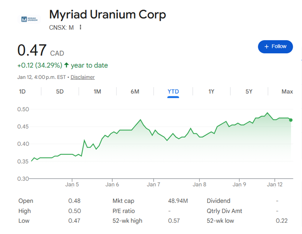Click the Myriad Uranium logo thumbnail

29,19
